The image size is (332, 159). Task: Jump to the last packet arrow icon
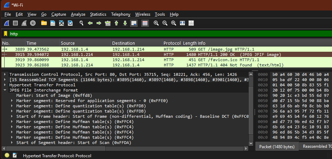[125, 23]
